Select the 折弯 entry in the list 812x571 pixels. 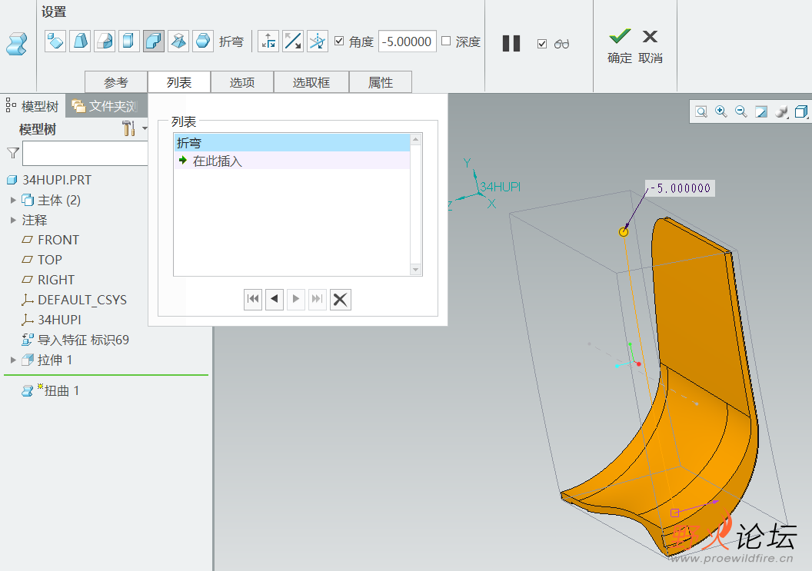292,143
